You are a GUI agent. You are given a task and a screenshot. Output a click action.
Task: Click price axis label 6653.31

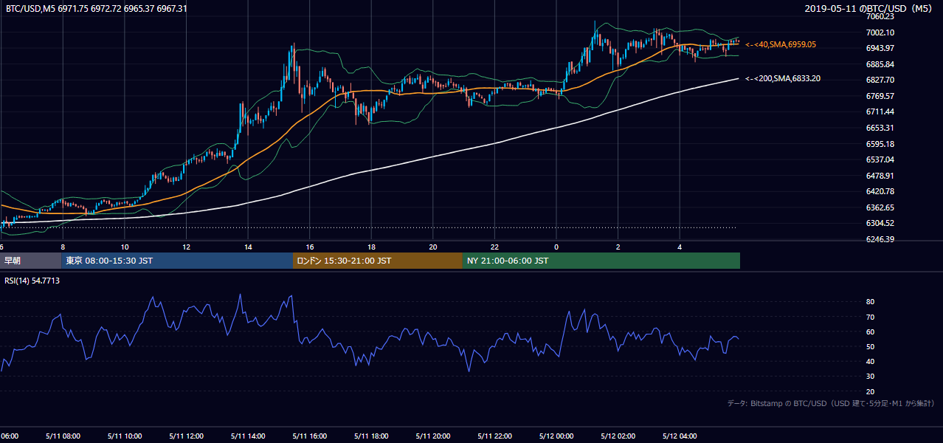(x=880, y=128)
